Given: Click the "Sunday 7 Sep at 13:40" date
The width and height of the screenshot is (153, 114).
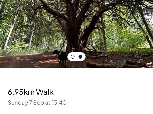Looking at the screenshot, I should pyautogui.click(x=37, y=103).
